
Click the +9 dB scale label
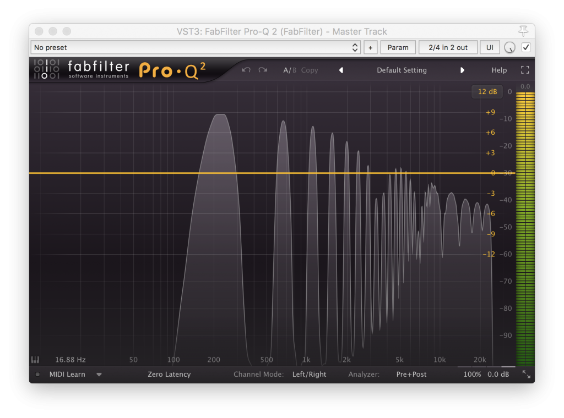pyautogui.click(x=490, y=112)
